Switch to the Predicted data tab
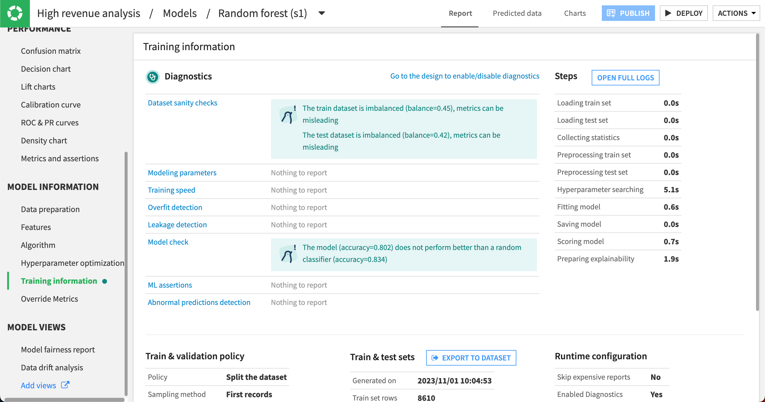The height and width of the screenshot is (402, 765). tap(517, 13)
